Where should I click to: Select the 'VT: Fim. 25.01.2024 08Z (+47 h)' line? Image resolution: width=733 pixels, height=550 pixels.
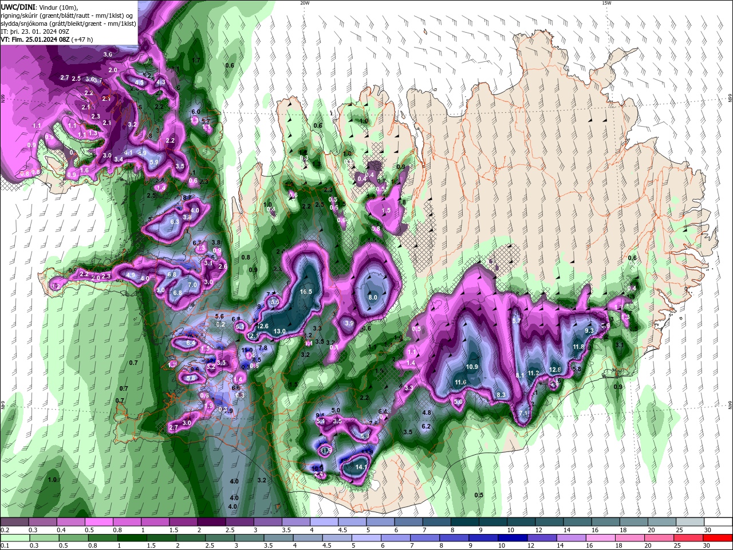(47, 40)
